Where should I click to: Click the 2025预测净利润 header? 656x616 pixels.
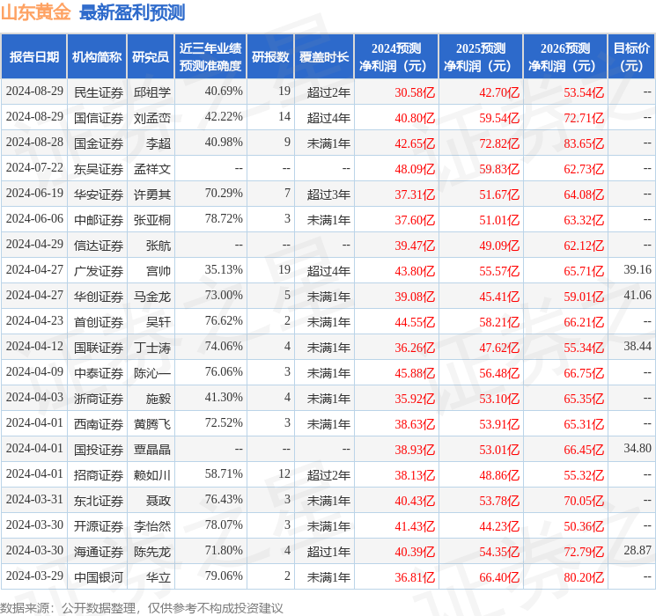481,57
